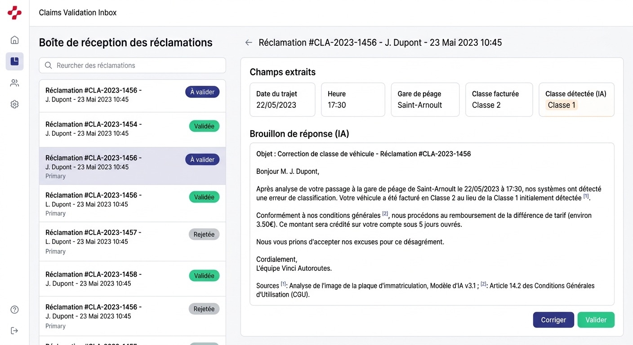Focus the claims search field

coord(132,65)
